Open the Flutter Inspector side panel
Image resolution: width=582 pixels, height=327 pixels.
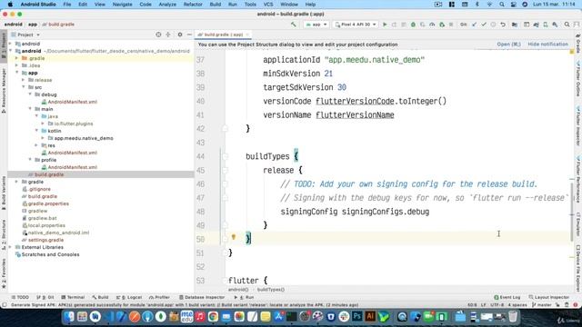pos(578,126)
